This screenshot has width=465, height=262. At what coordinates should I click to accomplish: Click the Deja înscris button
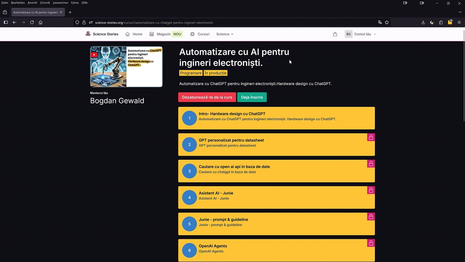[x=252, y=97]
